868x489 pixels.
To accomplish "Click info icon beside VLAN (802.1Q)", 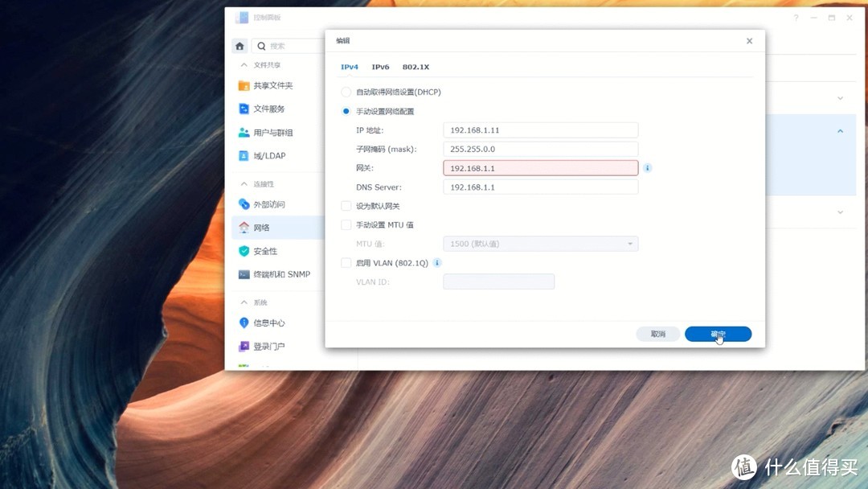I will (x=436, y=262).
